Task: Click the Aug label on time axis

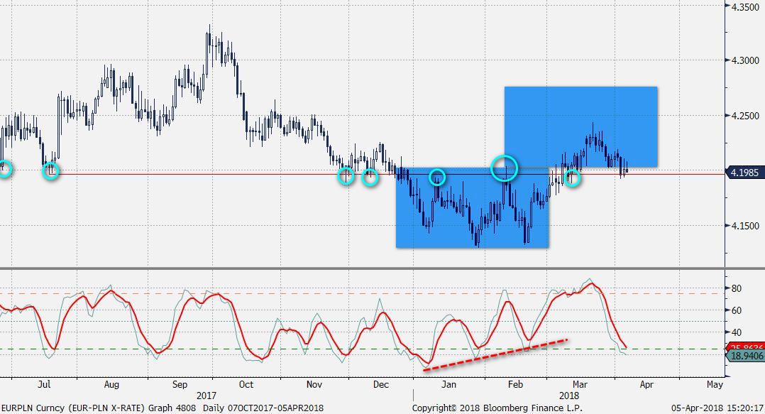Action: (111, 385)
